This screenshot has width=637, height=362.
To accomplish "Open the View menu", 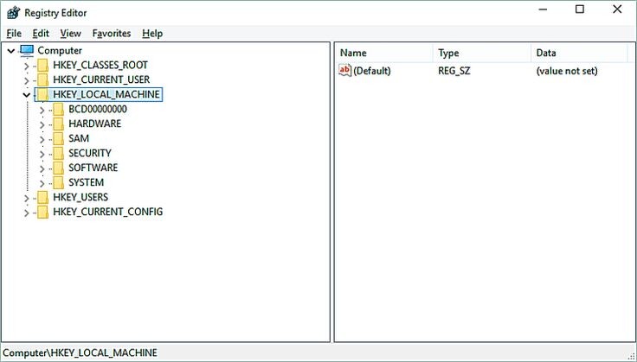I will (x=71, y=33).
